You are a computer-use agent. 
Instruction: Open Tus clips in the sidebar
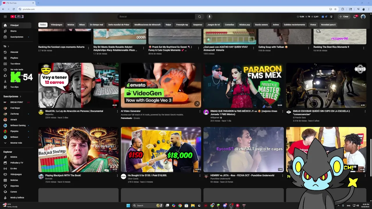[x=16, y=87]
